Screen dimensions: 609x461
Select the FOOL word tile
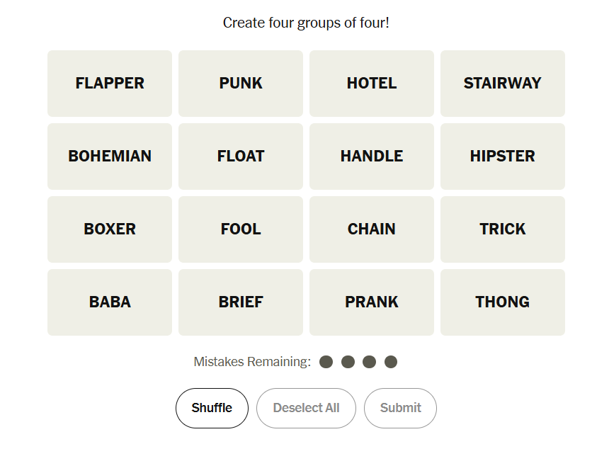tap(241, 229)
